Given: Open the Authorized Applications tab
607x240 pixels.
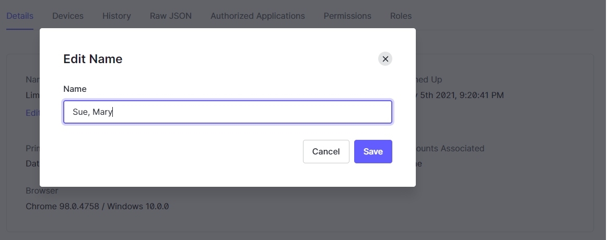Looking at the screenshot, I should pos(258,16).
